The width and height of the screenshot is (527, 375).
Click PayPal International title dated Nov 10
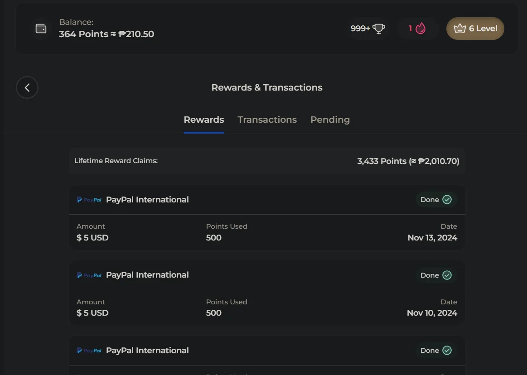click(147, 275)
